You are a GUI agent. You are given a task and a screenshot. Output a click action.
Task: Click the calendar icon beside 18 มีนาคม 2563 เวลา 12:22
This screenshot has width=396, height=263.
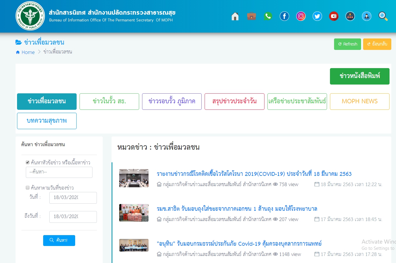316,184
